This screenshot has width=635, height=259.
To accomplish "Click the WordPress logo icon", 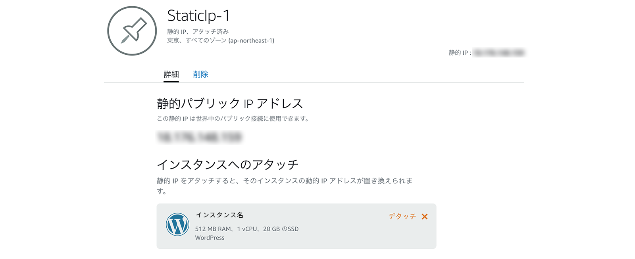I will pyautogui.click(x=177, y=224).
